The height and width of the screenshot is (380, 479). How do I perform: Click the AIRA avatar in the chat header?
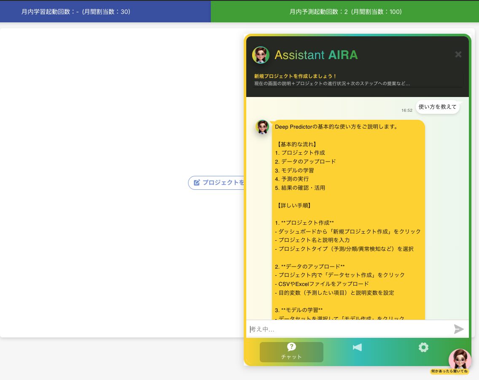click(x=261, y=55)
